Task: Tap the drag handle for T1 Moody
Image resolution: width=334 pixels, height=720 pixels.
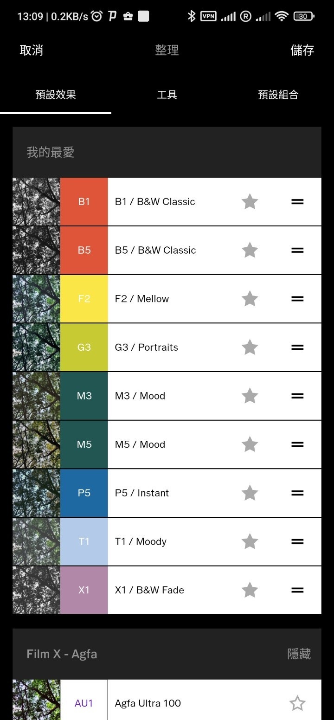Action: [297, 541]
